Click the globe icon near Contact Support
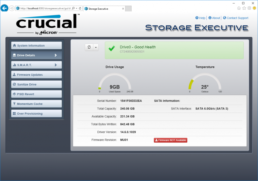Image resolution: width=258 pixels, height=181 pixels. coord(224,18)
